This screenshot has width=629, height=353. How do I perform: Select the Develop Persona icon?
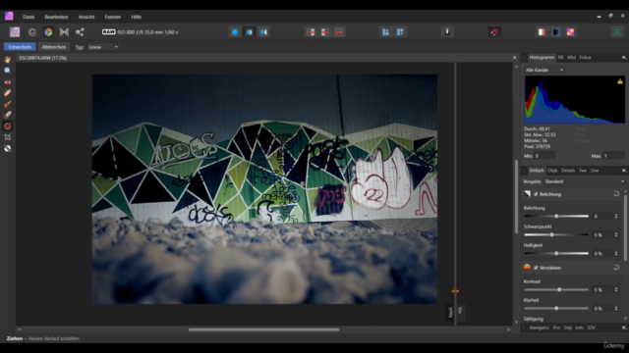(x=48, y=32)
